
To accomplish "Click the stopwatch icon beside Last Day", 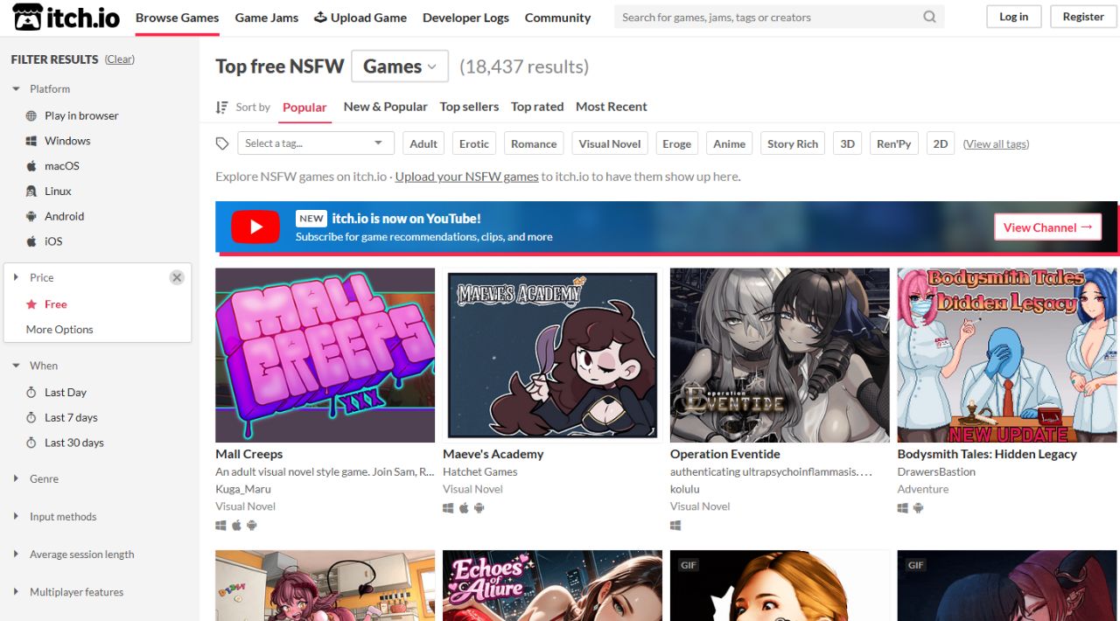I will coord(31,393).
